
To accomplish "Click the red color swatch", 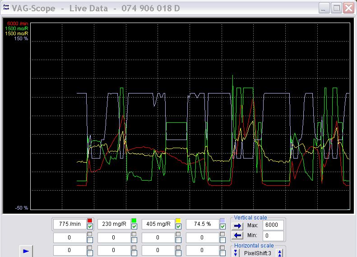I will (x=90, y=220).
